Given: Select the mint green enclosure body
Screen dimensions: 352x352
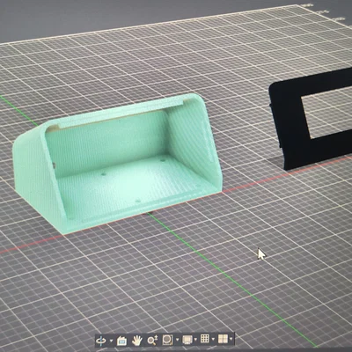Looking at the screenshot, I should tap(117, 165).
